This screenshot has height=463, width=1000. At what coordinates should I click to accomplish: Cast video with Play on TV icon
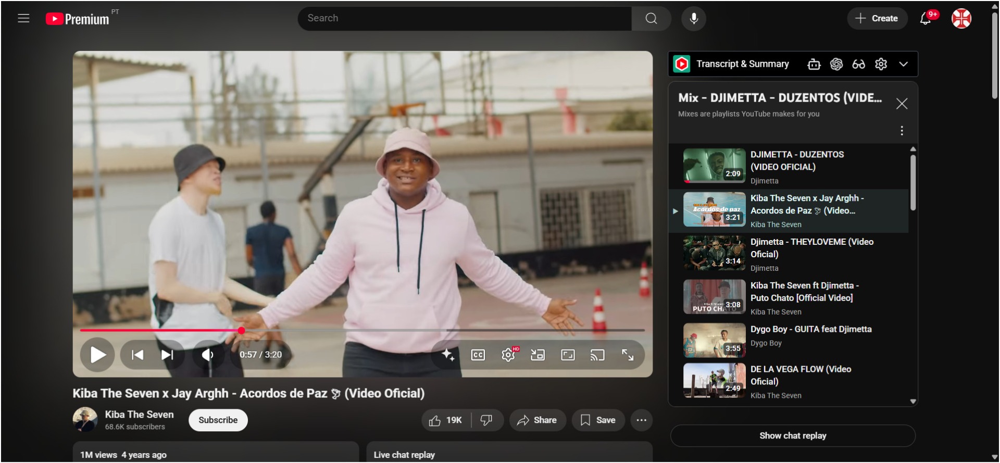(597, 355)
